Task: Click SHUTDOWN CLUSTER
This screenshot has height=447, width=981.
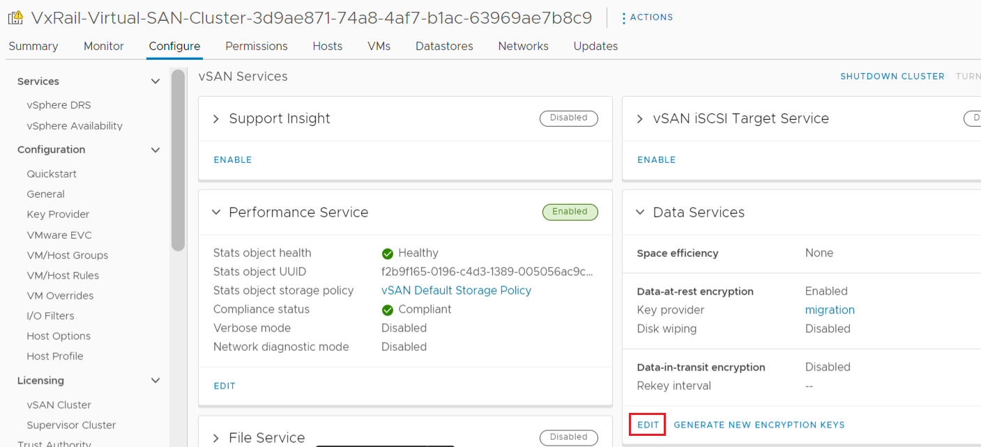Action: (892, 76)
